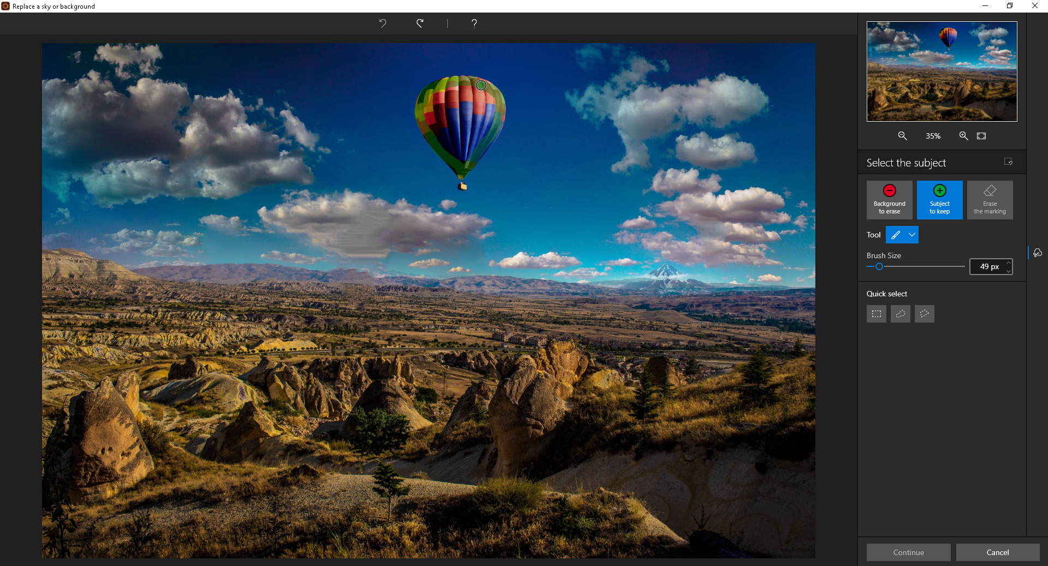This screenshot has height=566, width=1048.
Task: Choose rectangle quick select tool
Action: tap(877, 314)
